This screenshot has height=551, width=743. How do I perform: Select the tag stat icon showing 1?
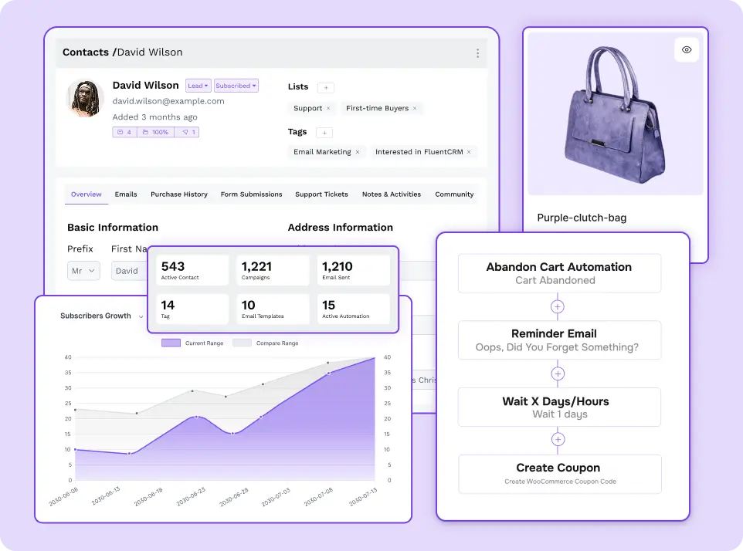(188, 132)
